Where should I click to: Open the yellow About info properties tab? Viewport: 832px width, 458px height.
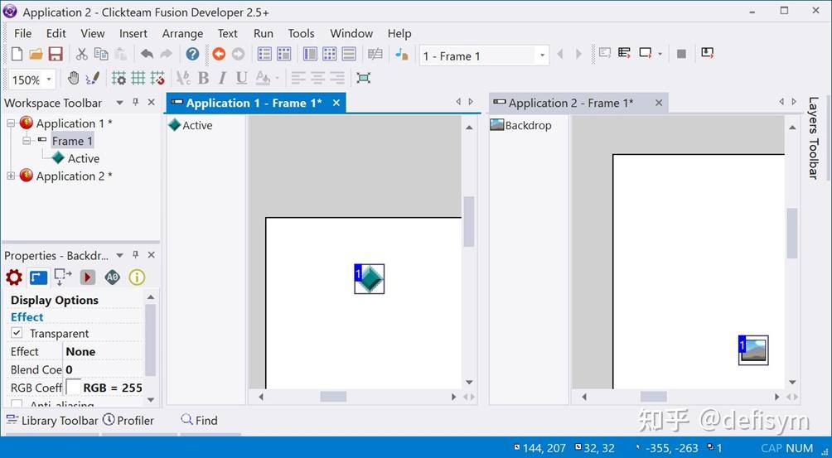coord(137,277)
